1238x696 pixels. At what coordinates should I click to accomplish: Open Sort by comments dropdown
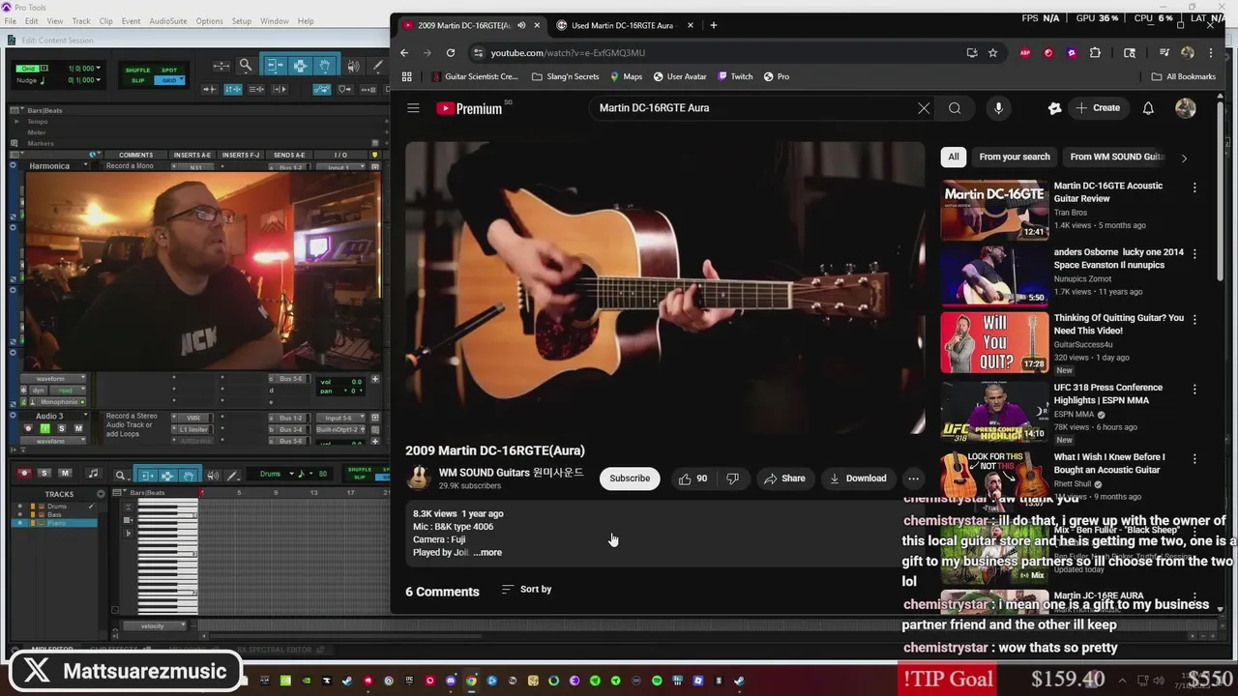point(526,590)
